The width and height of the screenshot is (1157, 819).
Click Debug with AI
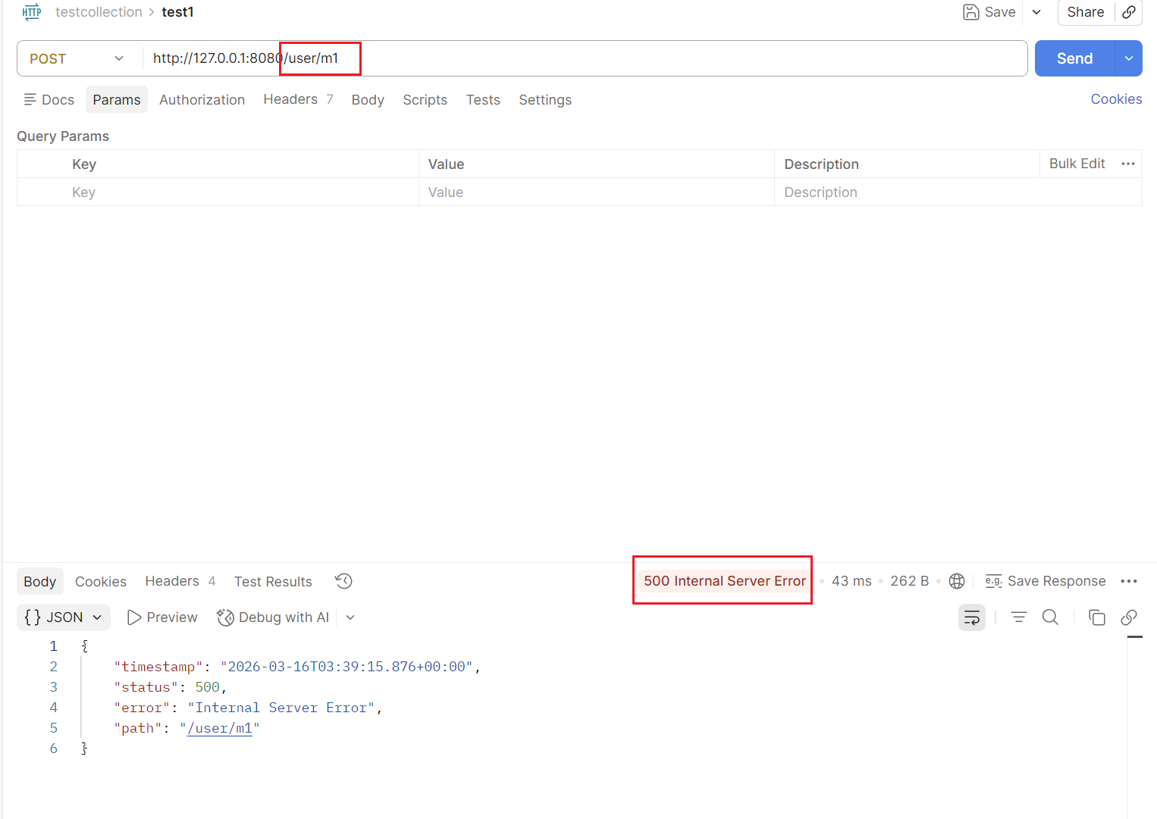click(x=273, y=617)
